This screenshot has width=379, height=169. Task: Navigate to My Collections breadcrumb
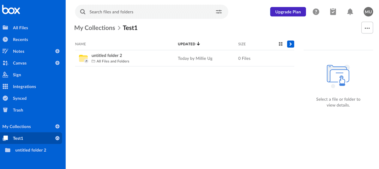pyautogui.click(x=94, y=28)
